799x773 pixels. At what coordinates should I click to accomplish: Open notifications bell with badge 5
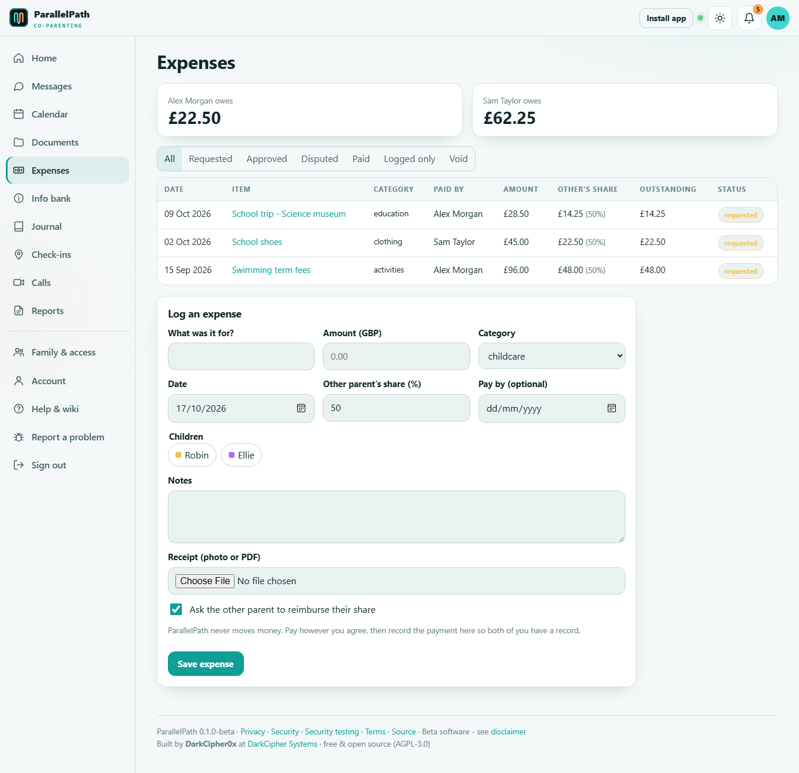(x=749, y=18)
